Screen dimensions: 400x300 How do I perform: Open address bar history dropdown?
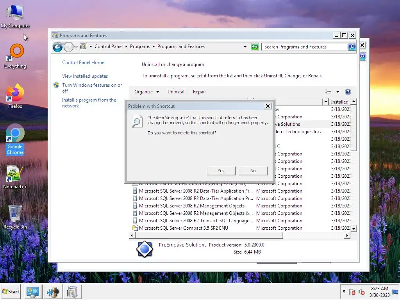point(245,47)
